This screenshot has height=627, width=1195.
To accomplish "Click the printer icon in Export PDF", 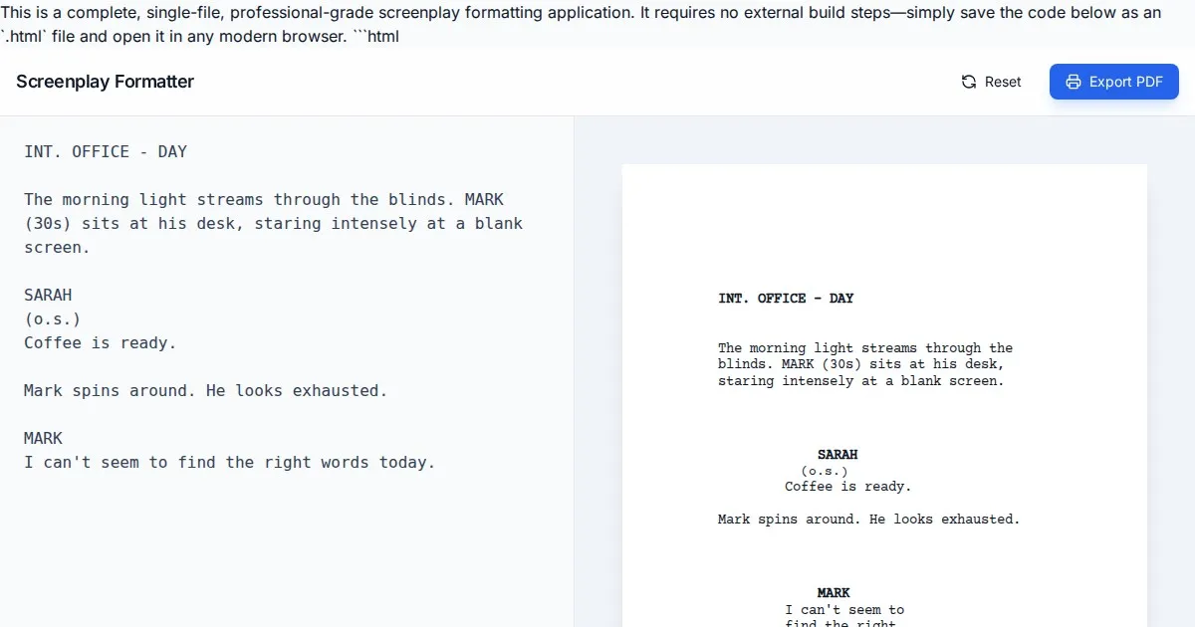I will pos(1073,82).
